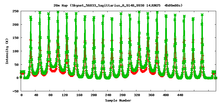Click the 200 y-axis tick label
Image resolution: width=221 pixels, height=103 pixels.
(16, 24)
